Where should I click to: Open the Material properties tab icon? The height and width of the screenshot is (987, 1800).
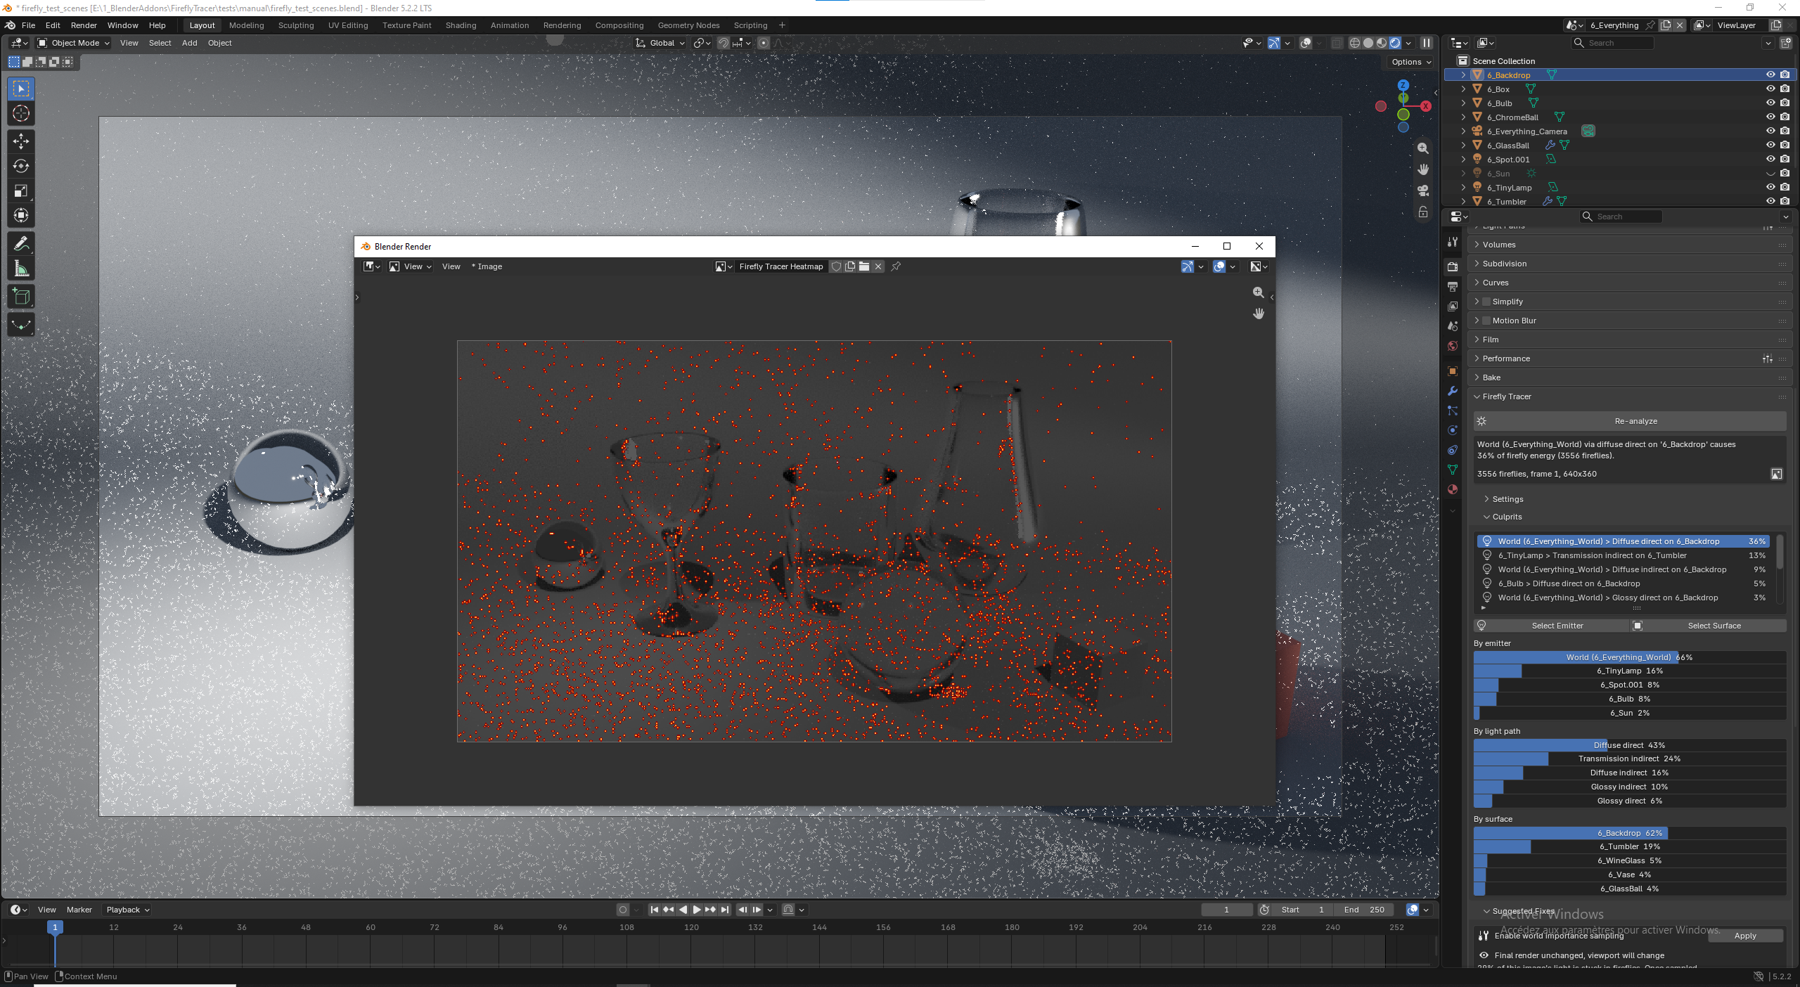point(1453,489)
